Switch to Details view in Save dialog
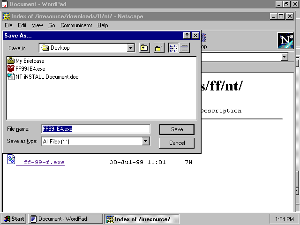The width and height of the screenshot is (300, 225). (x=184, y=48)
